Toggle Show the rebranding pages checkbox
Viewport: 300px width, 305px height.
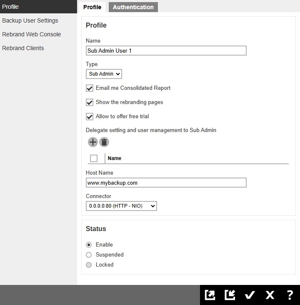[x=89, y=102]
